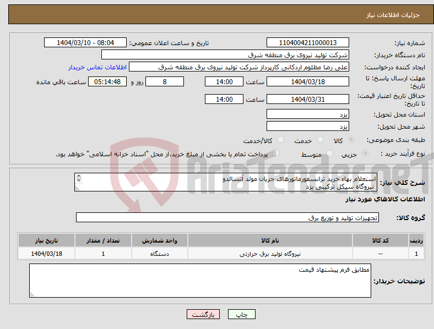434x329 pixels.
Task: Click the price validity 14:00 time field
Action: coord(224,99)
